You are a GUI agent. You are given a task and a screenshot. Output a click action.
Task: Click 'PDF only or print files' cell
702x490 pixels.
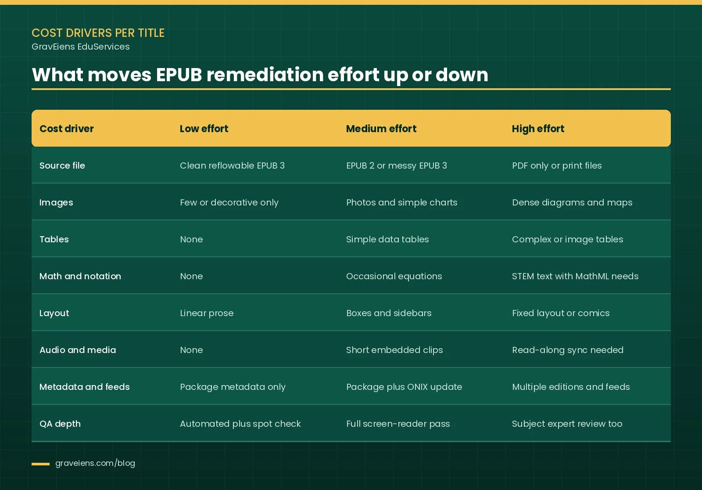(557, 166)
